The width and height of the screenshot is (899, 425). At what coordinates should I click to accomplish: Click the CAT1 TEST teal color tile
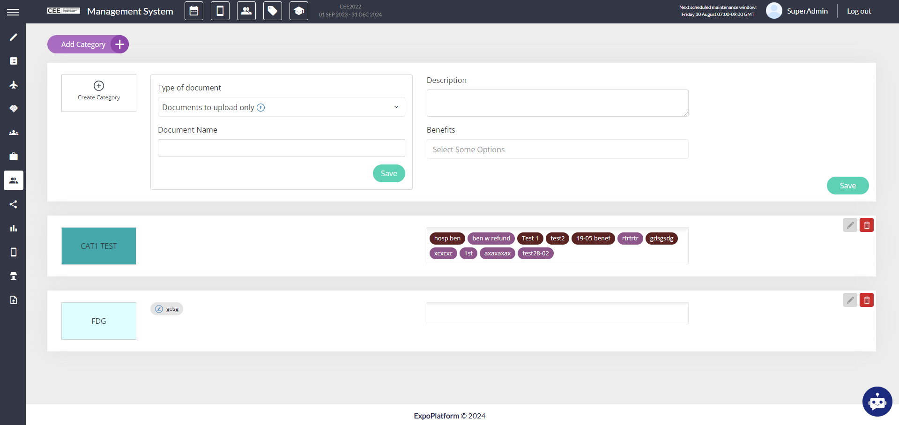pyautogui.click(x=99, y=246)
